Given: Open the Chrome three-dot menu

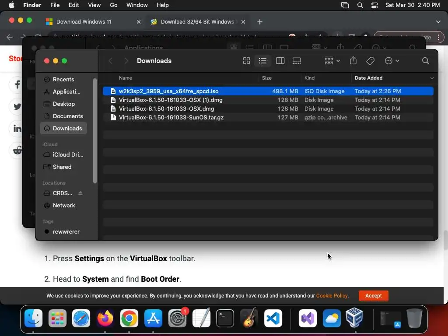Looking at the screenshot, I should click(x=438, y=37).
